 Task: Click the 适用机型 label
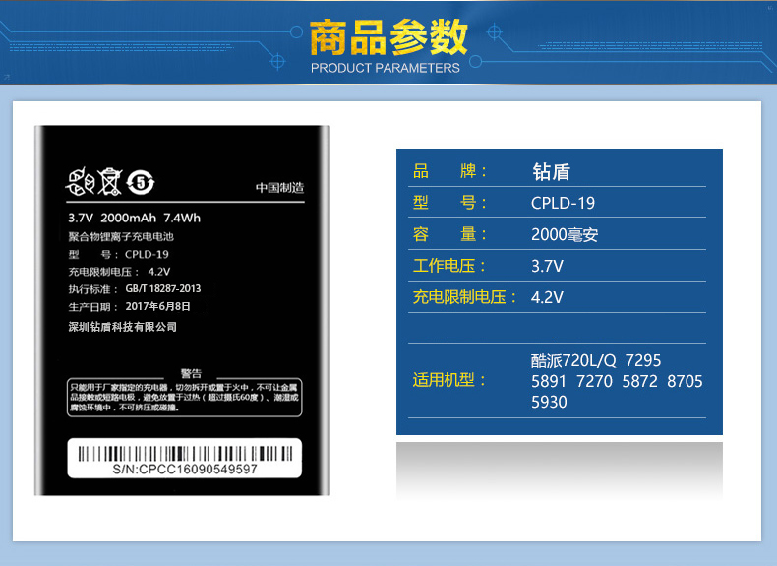(448, 380)
